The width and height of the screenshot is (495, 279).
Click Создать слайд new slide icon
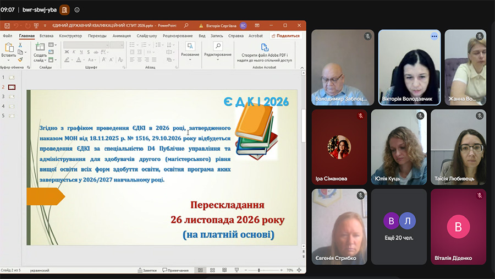[x=40, y=47]
